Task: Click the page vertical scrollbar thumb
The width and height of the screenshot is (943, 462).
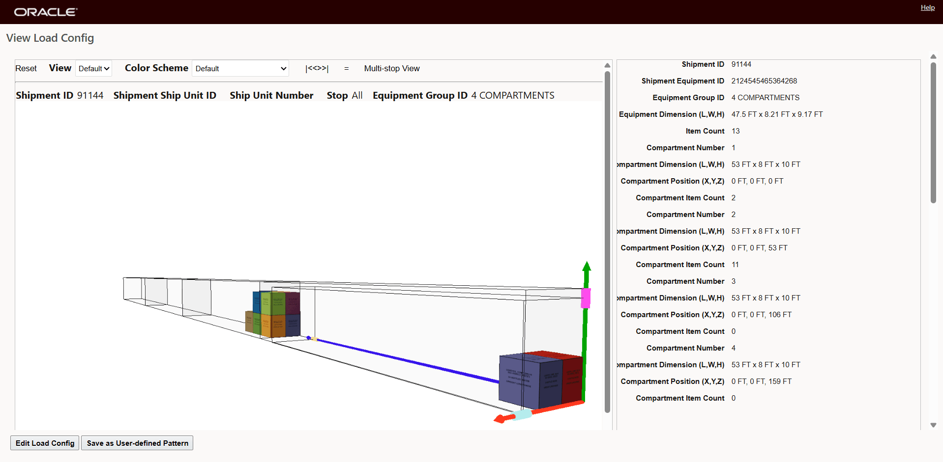Action: (933, 133)
